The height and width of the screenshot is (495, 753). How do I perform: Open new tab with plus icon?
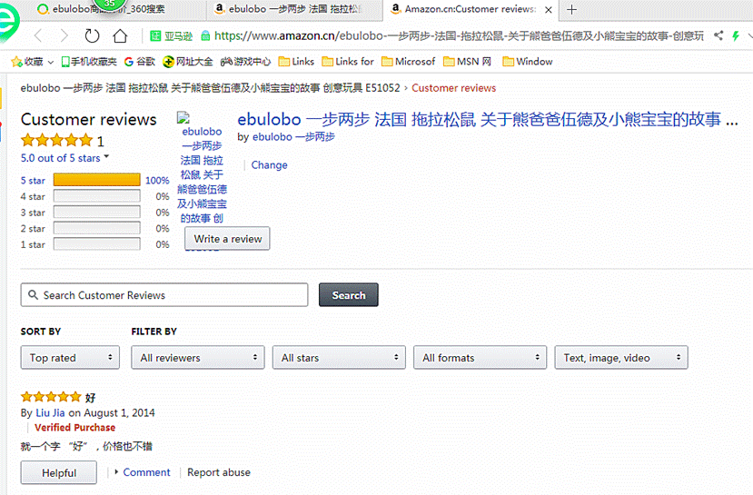pos(571,9)
